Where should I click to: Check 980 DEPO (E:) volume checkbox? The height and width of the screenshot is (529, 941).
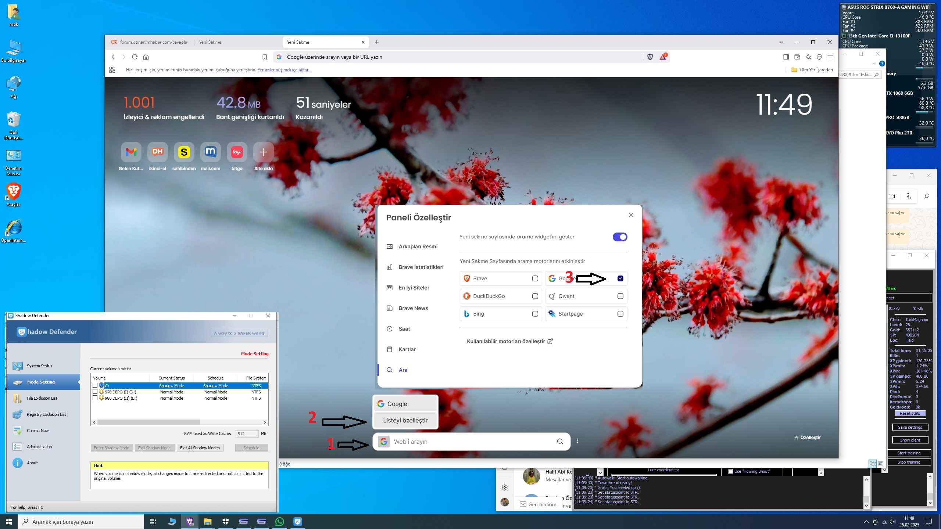[95, 398]
